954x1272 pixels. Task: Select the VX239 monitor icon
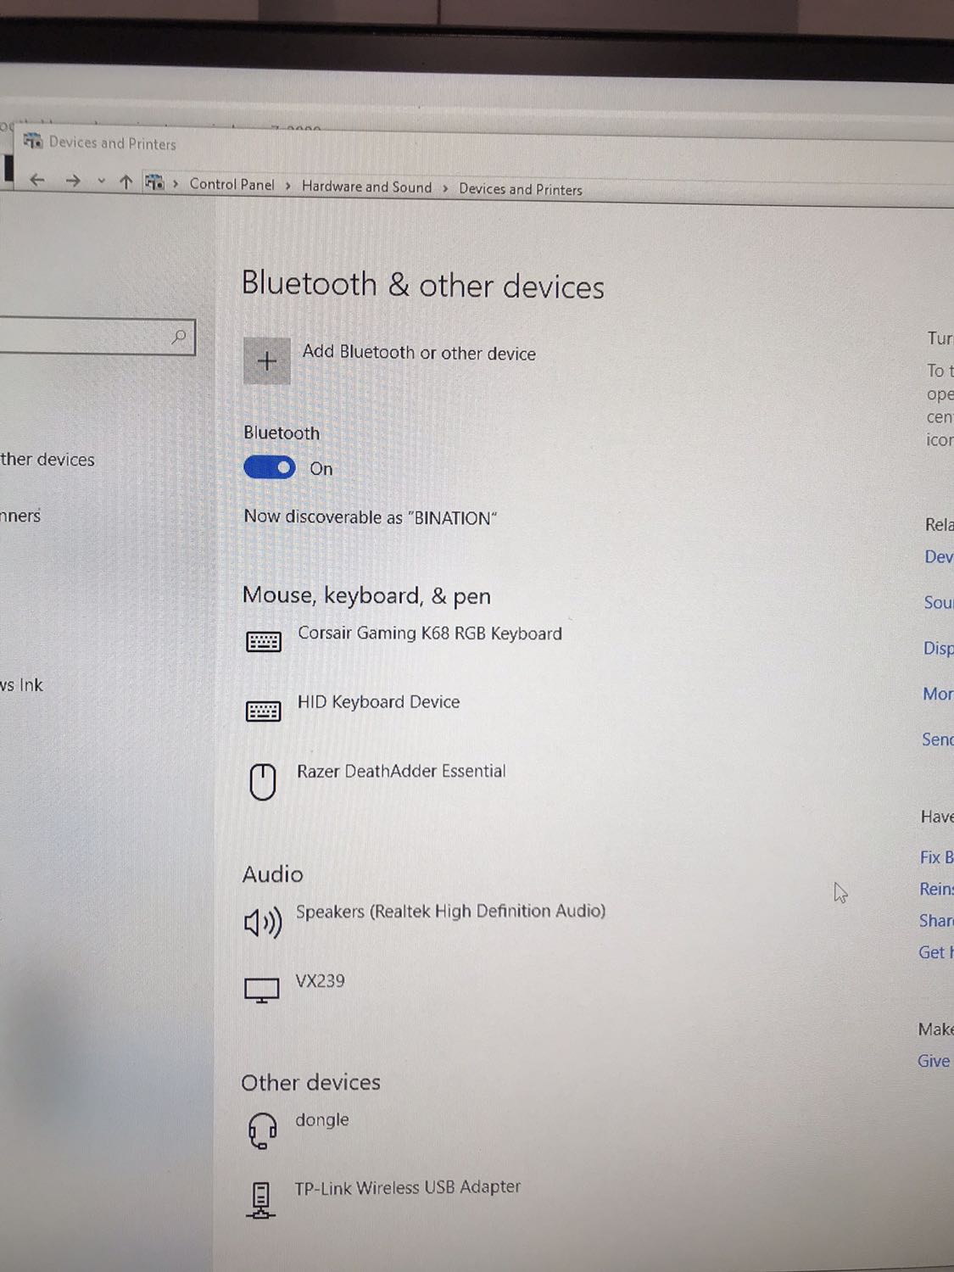tap(261, 988)
